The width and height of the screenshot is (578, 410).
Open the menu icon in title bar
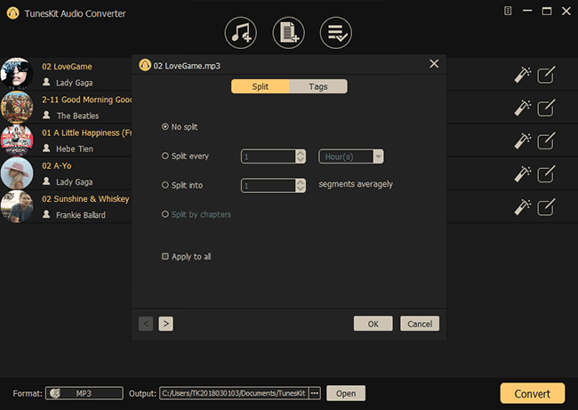[508, 11]
